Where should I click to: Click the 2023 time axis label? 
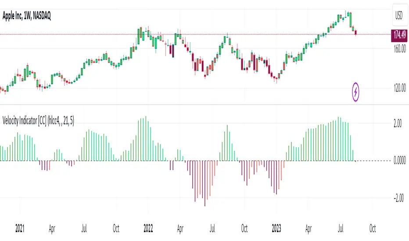coord(277,228)
